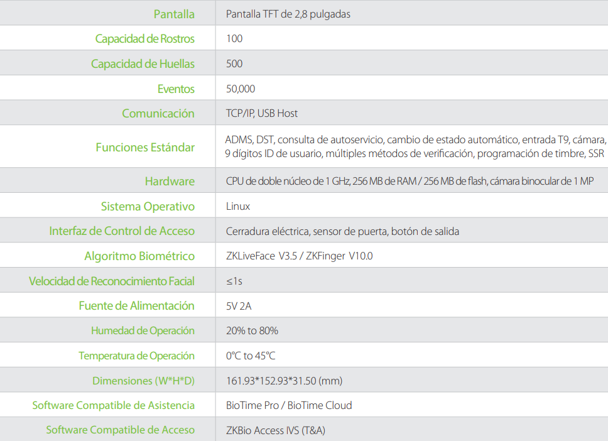Select ZKLiveFace V3.5 / ZKFinger V10.0 text
608x441 pixels.
(x=300, y=256)
